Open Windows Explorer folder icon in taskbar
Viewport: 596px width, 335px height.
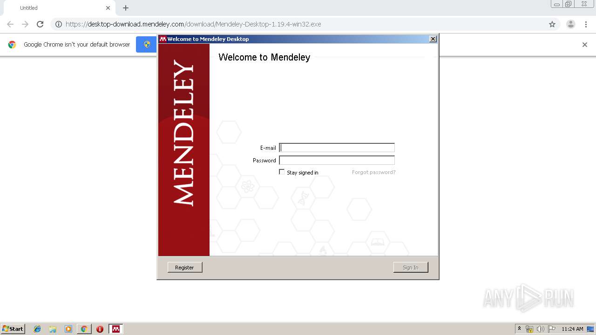pyautogui.click(x=53, y=329)
